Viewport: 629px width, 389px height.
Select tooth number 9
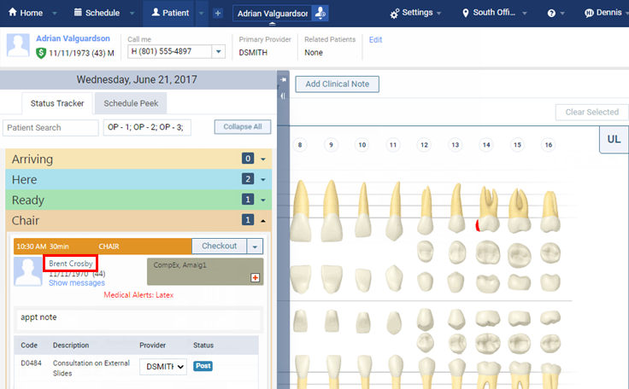(x=331, y=145)
